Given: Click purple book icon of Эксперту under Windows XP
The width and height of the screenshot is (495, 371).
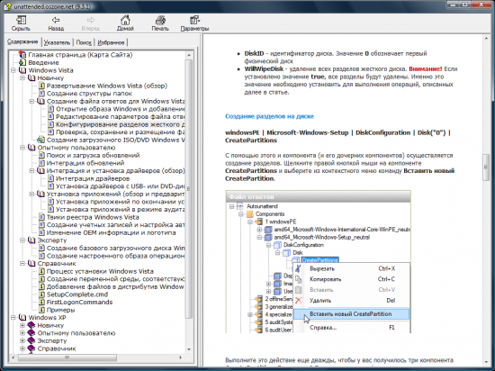Looking at the screenshot, I should pos(31,340).
